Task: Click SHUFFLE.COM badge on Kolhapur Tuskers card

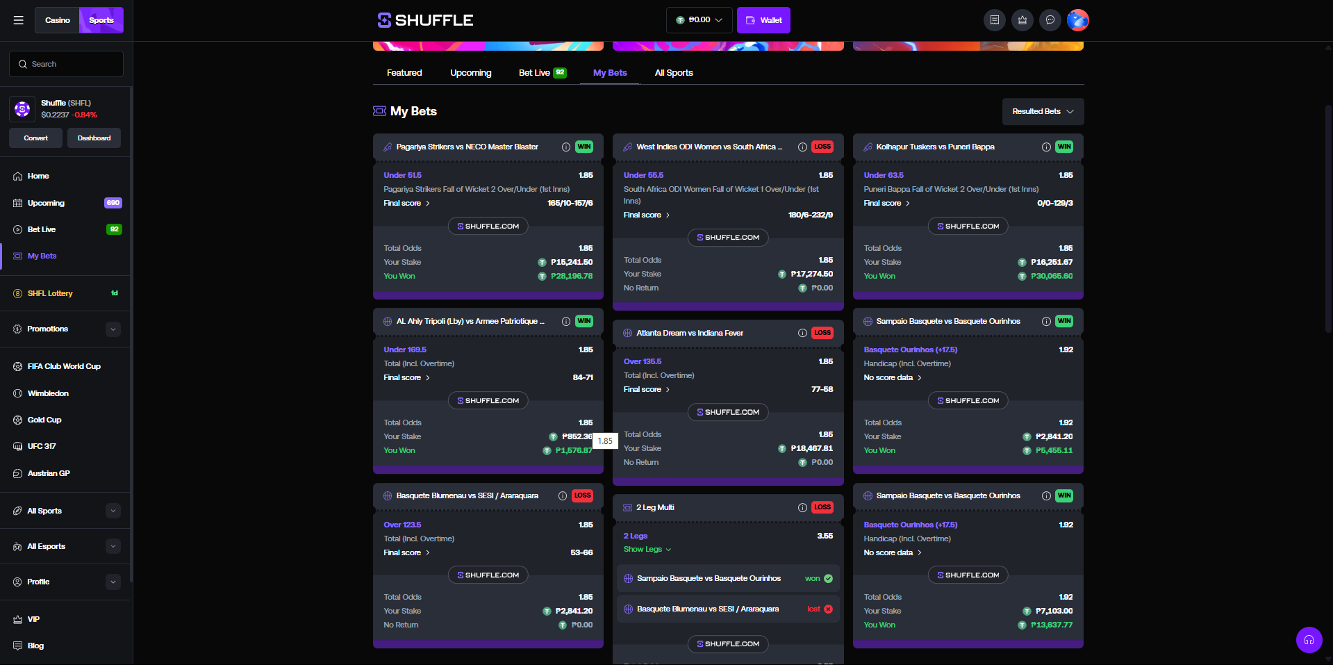Action: 968,226
